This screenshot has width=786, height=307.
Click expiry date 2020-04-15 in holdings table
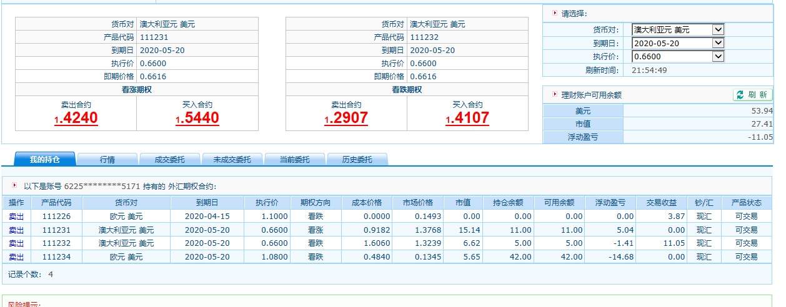207,216
